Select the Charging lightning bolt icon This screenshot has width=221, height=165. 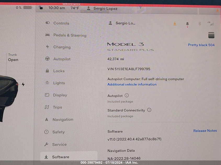coord(48,47)
